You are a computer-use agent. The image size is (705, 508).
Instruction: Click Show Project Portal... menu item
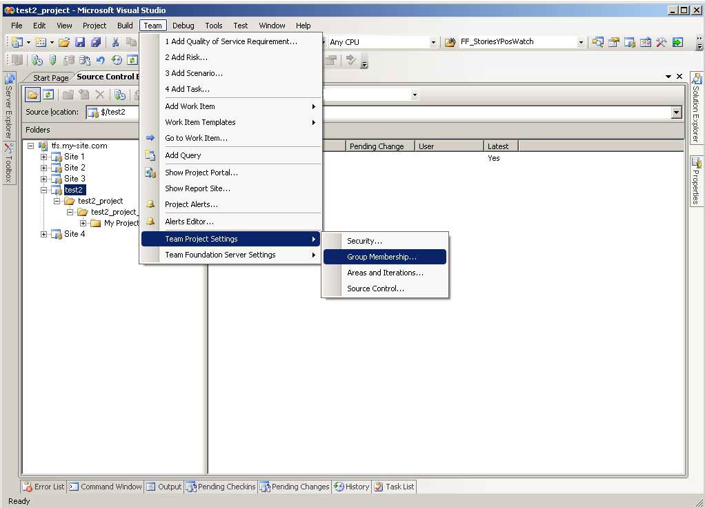[230, 173]
